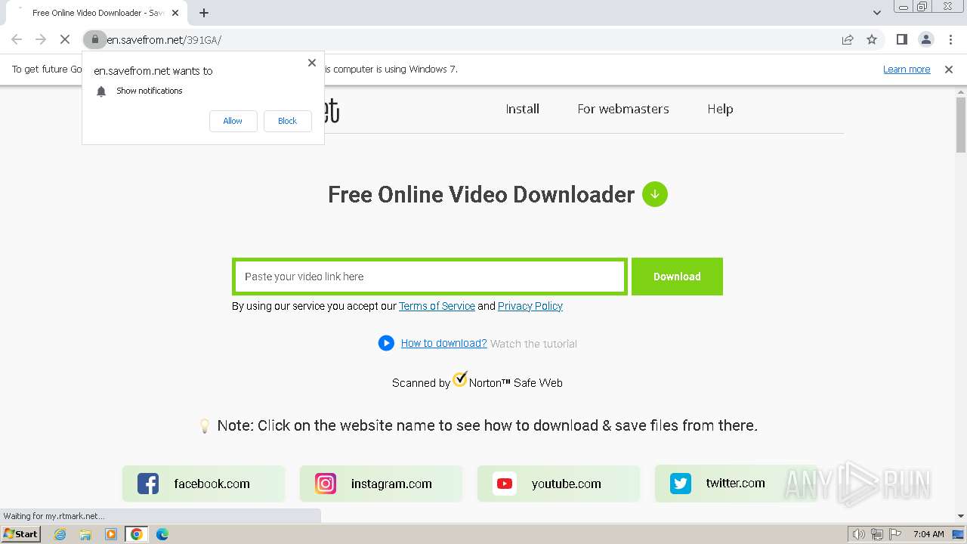Bookmark this page with star icon

872,39
